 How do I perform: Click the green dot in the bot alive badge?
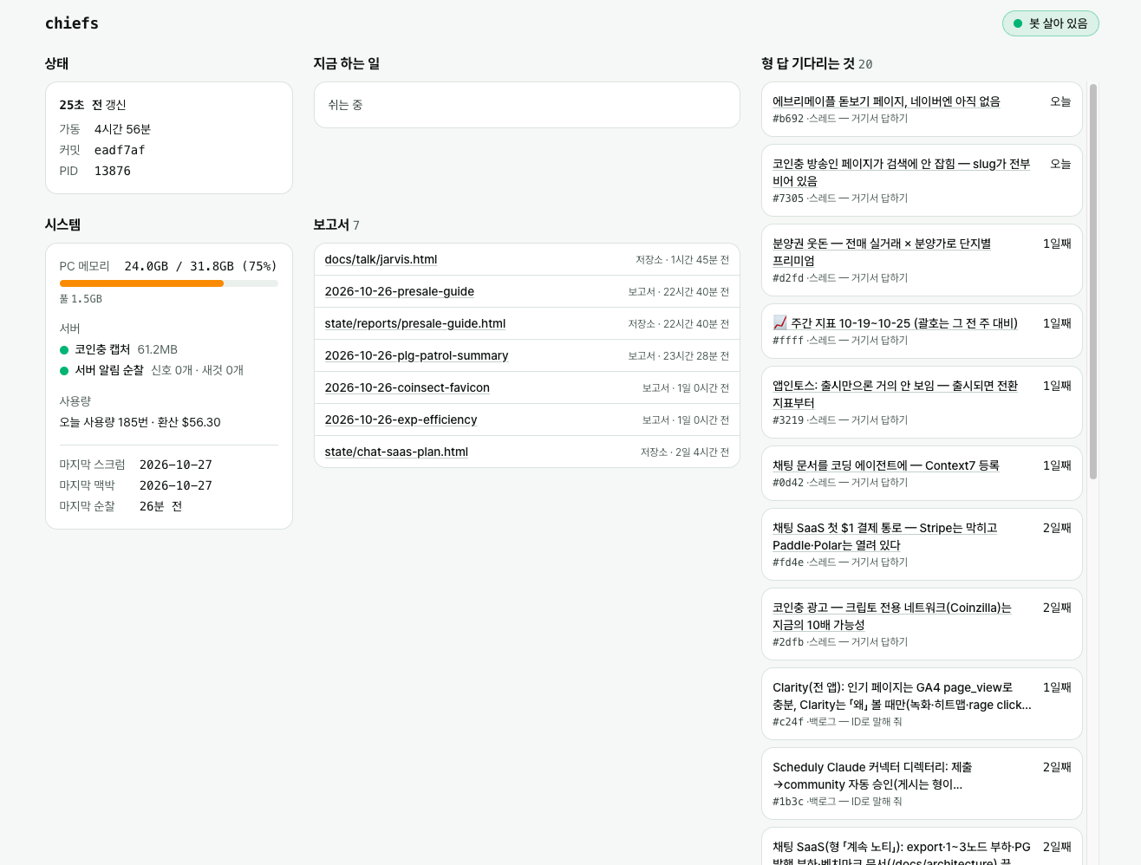tap(1018, 23)
